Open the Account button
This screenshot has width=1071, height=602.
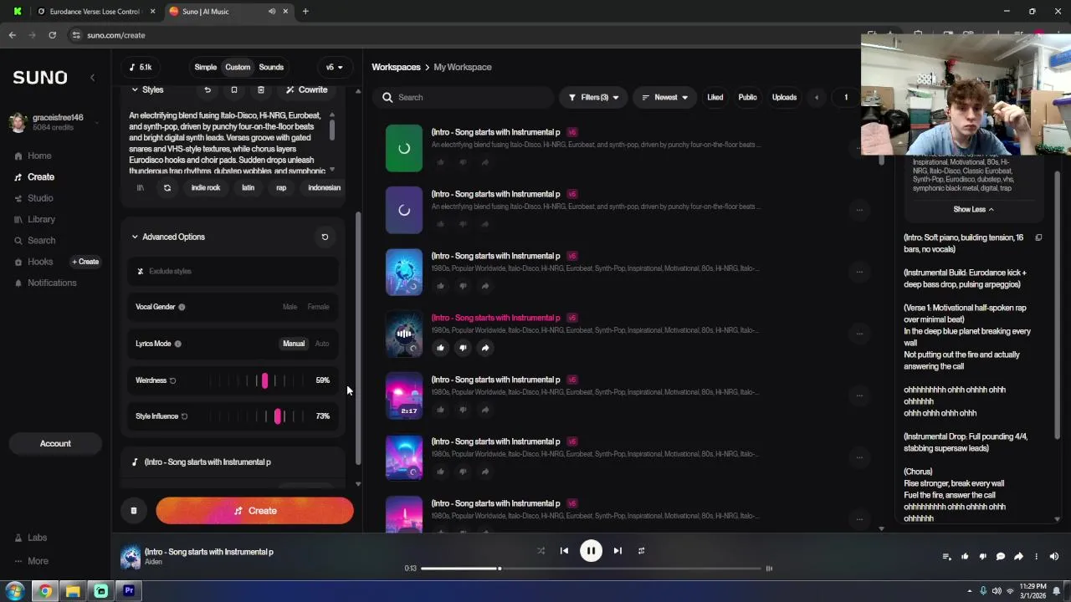point(55,444)
